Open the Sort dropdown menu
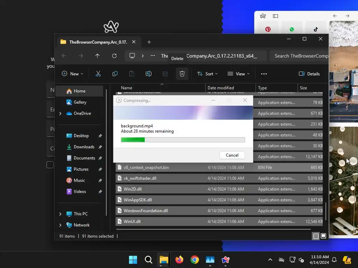The height and width of the screenshot is (268, 358). 207,74
